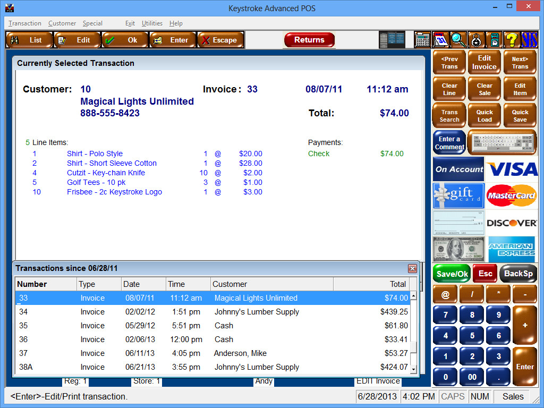Click the Sales status bar field
Screen dimensions: 544x408
(513, 396)
